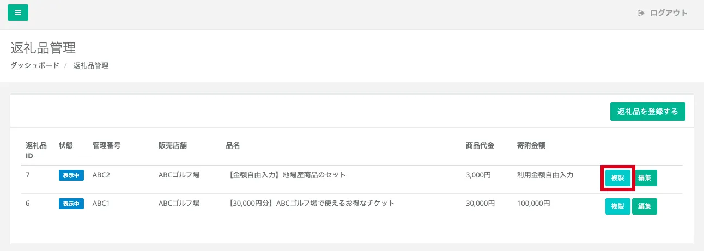Select the 地場産商品のセット item name

(286, 175)
